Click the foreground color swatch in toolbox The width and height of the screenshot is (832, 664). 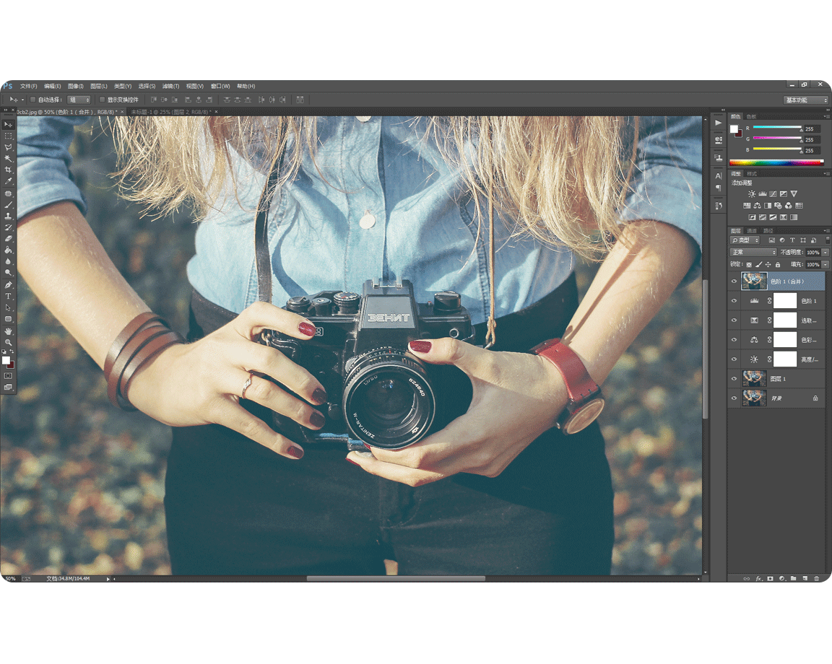(6, 361)
